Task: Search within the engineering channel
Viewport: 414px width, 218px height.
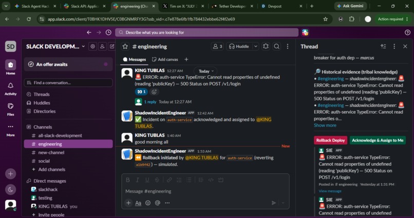Action: coord(276,46)
